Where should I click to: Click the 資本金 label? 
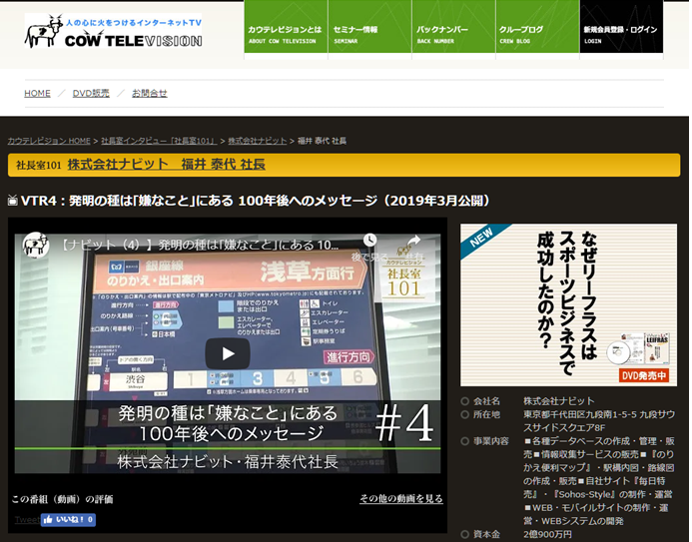tap(486, 534)
